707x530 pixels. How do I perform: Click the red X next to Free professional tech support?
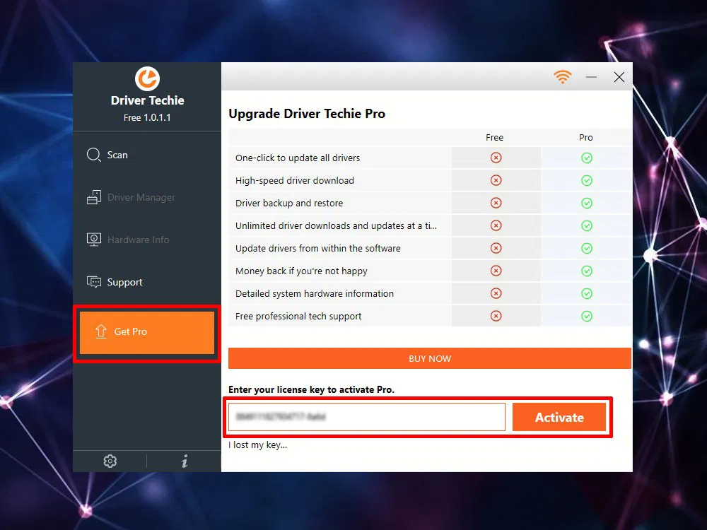(x=495, y=316)
